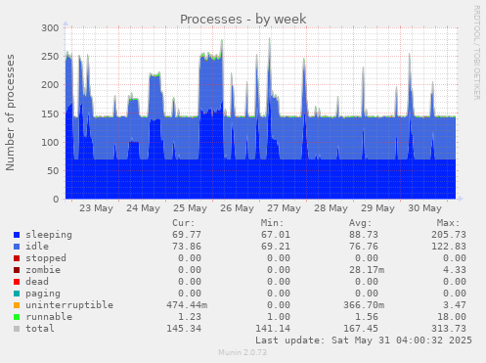Click the '24 May' x-axis label
Image resolution: width=486 pixels, height=363 pixels.
[143, 208]
